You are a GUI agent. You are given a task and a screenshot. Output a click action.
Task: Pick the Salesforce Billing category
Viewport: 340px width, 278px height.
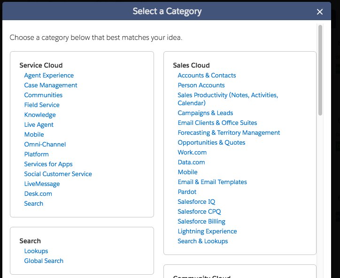pos(201,221)
